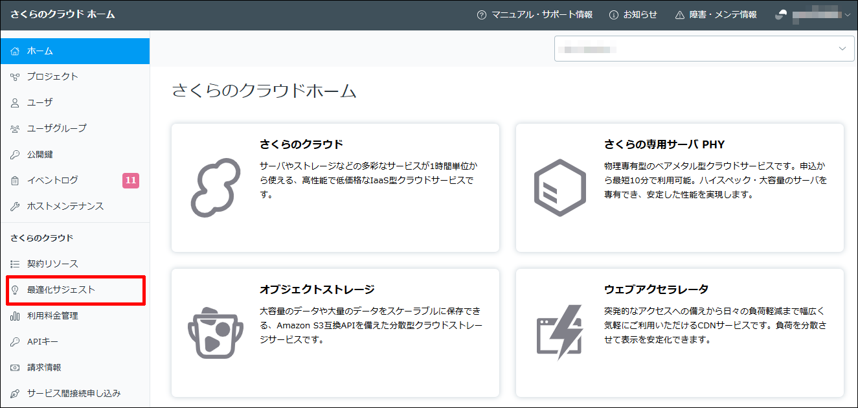858x408 pixels.
Task: Select サービス間接続申し込み in the sidebar
Action: pos(75,393)
